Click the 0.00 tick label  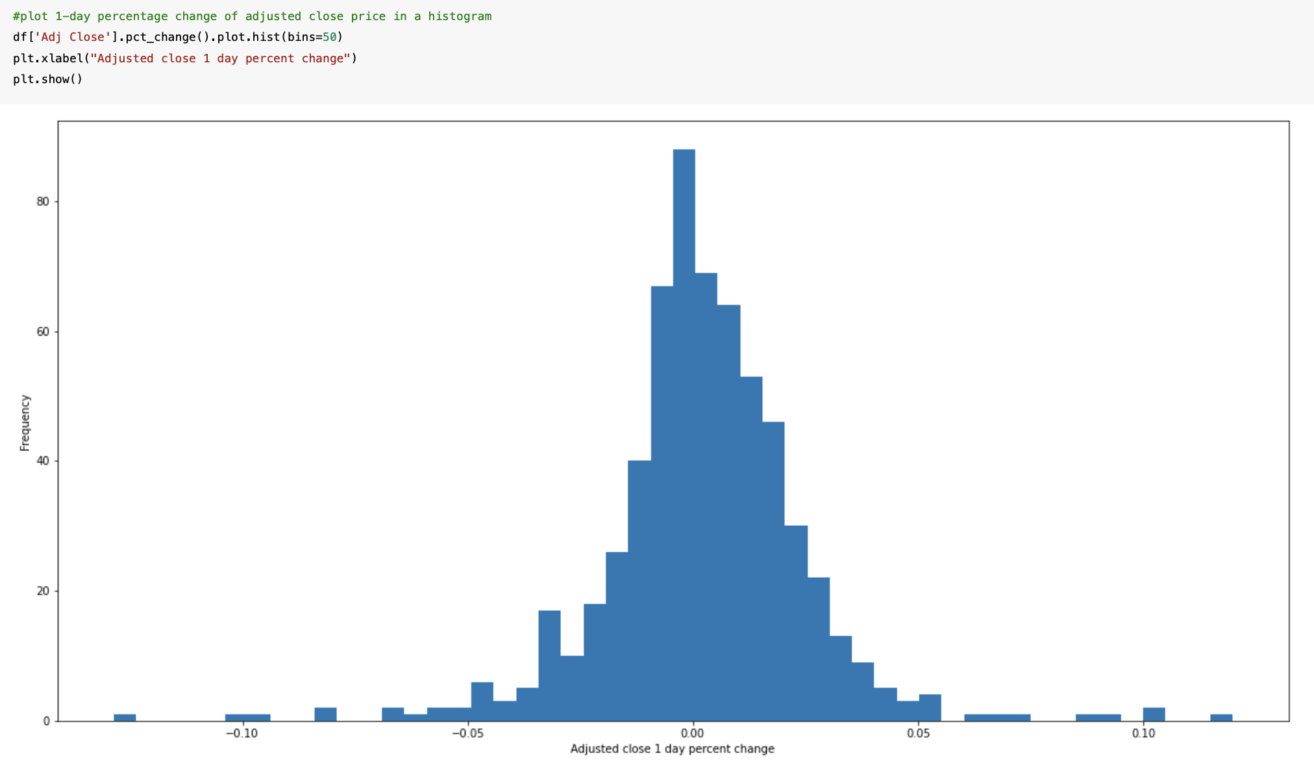tap(693, 733)
